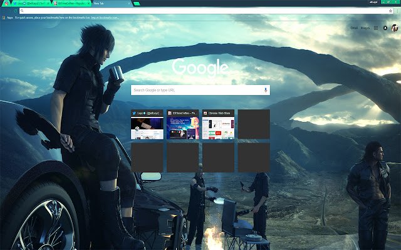Viewport: 401px width, 250px height.
Task: Switch to the pinned Instagram tab
Action: (x=6, y=3)
